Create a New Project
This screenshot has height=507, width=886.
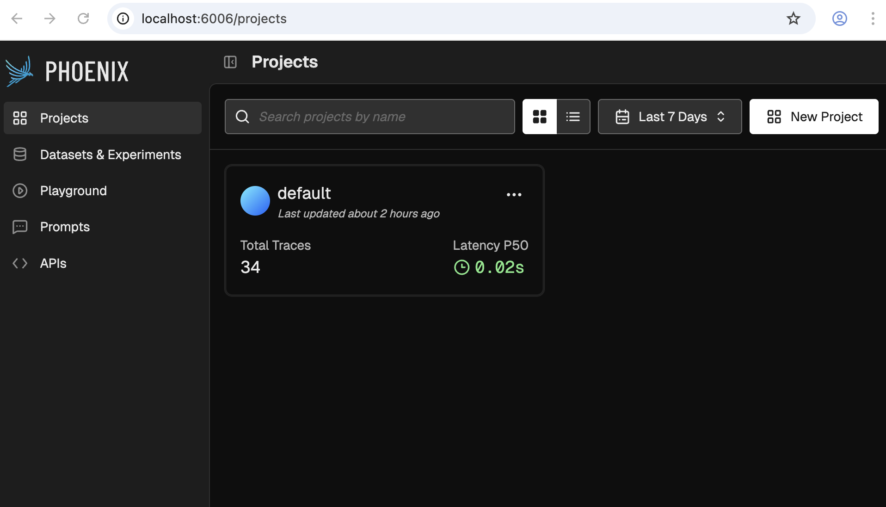[x=814, y=117]
